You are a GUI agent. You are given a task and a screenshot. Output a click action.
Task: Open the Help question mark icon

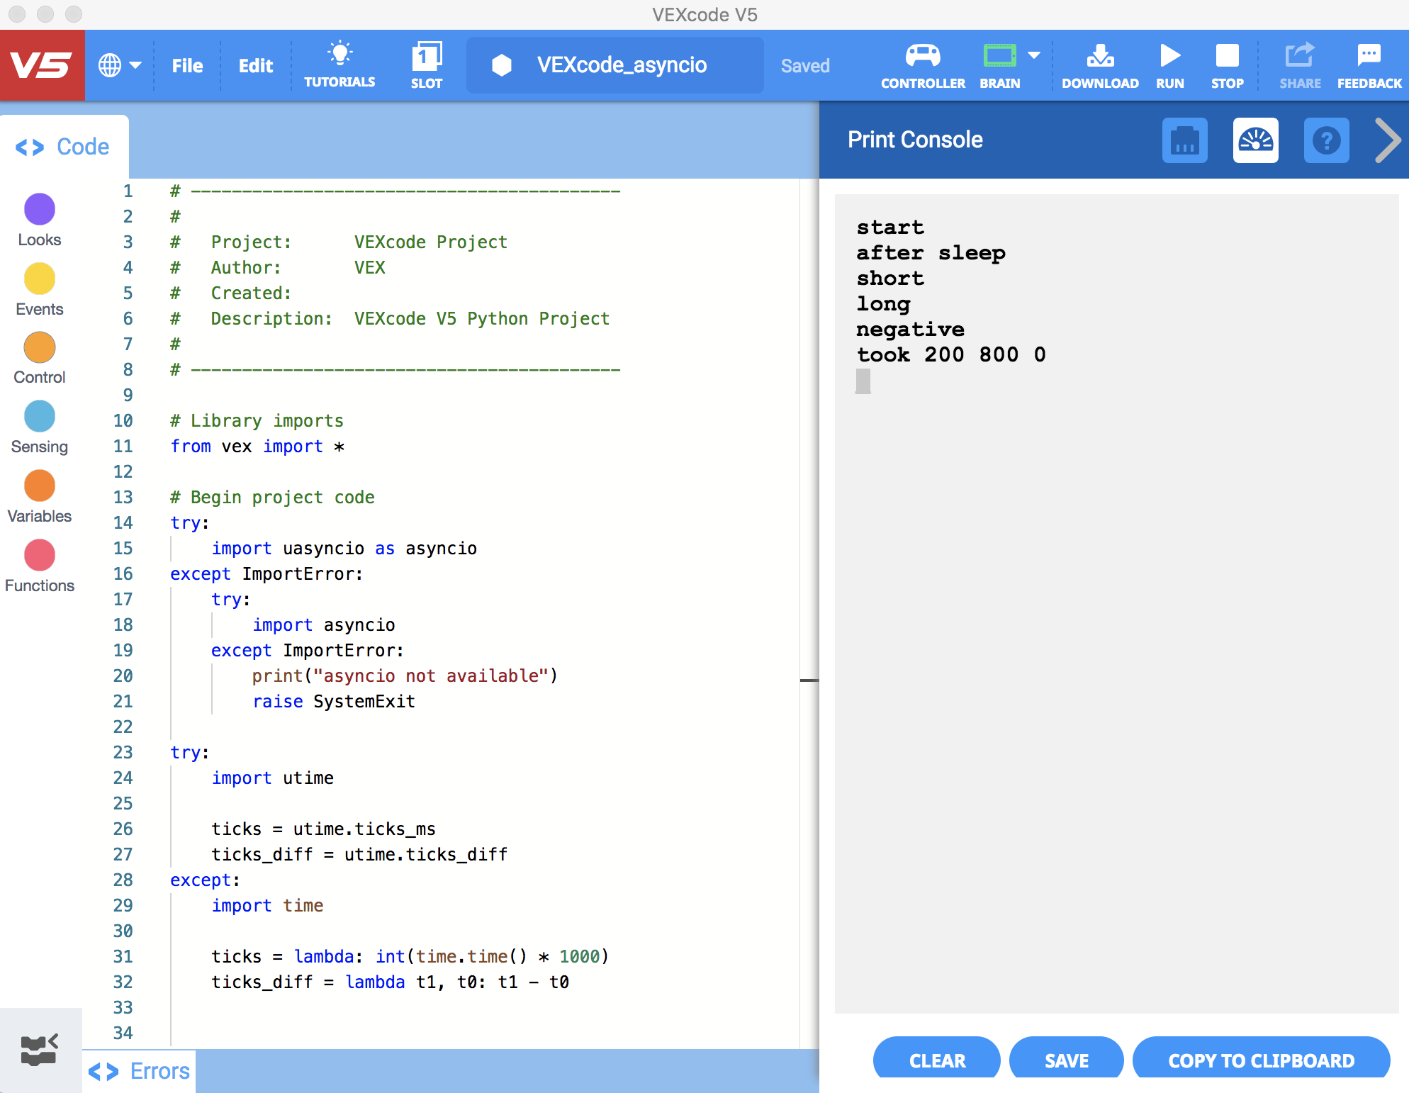[1327, 140]
